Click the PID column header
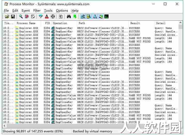The image size is (185, 136). 46,23
